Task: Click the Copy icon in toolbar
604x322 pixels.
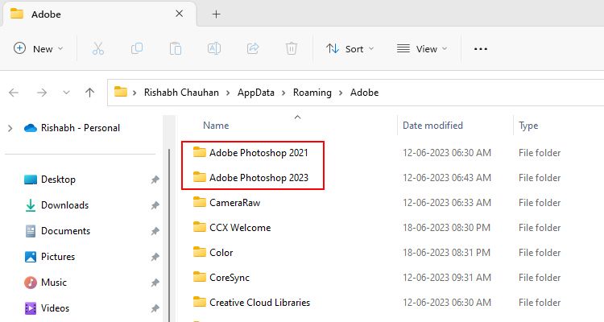Action: point(137,49)
